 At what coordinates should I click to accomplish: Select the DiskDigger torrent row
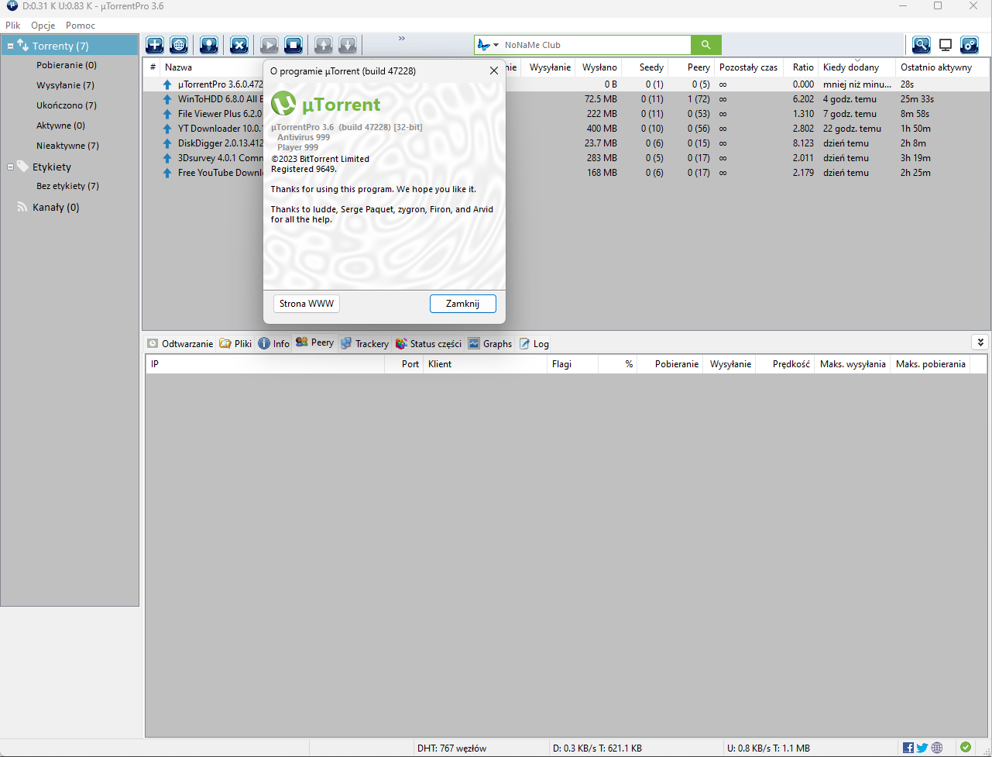(x=566, y=143)
